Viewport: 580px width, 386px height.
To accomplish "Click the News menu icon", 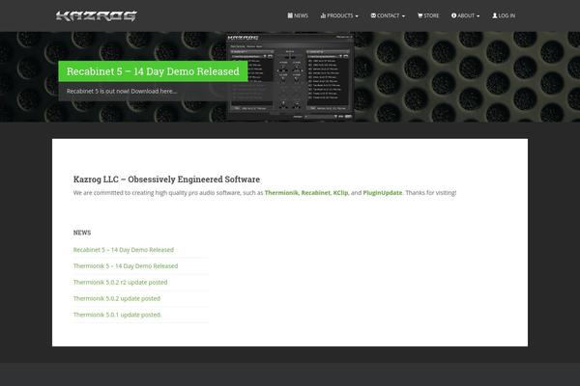I will pos(290,15).
